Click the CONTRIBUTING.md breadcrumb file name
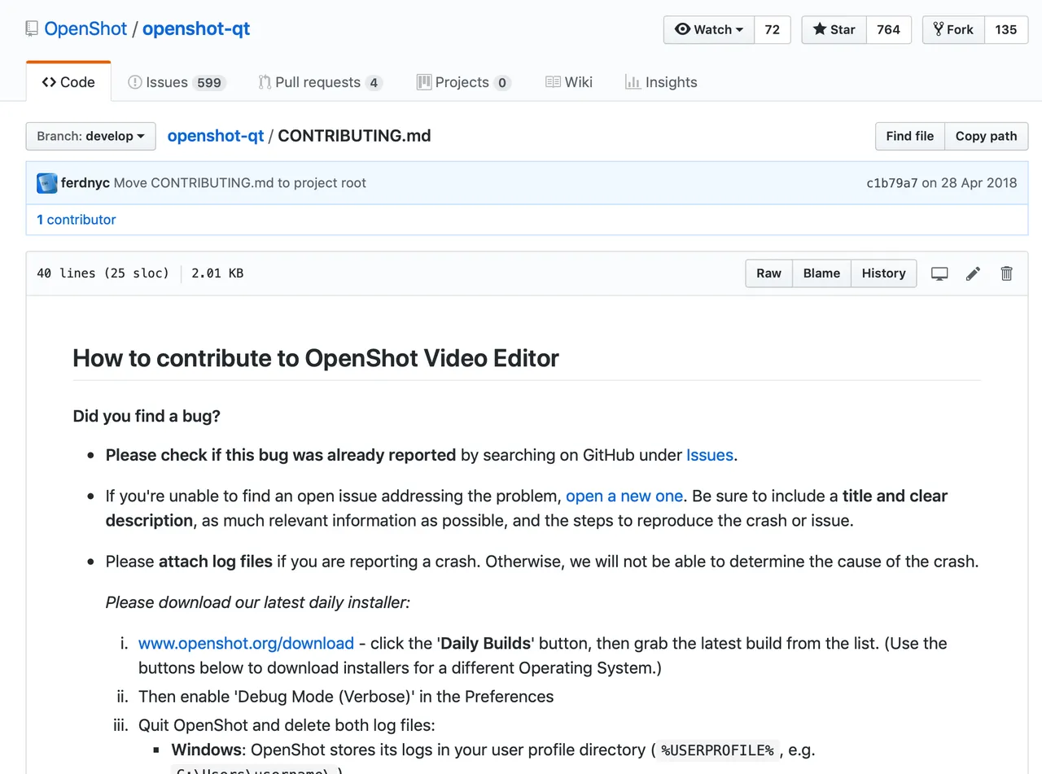Image resolution: width=1042 pixels, height=774 pixels. 354,136
